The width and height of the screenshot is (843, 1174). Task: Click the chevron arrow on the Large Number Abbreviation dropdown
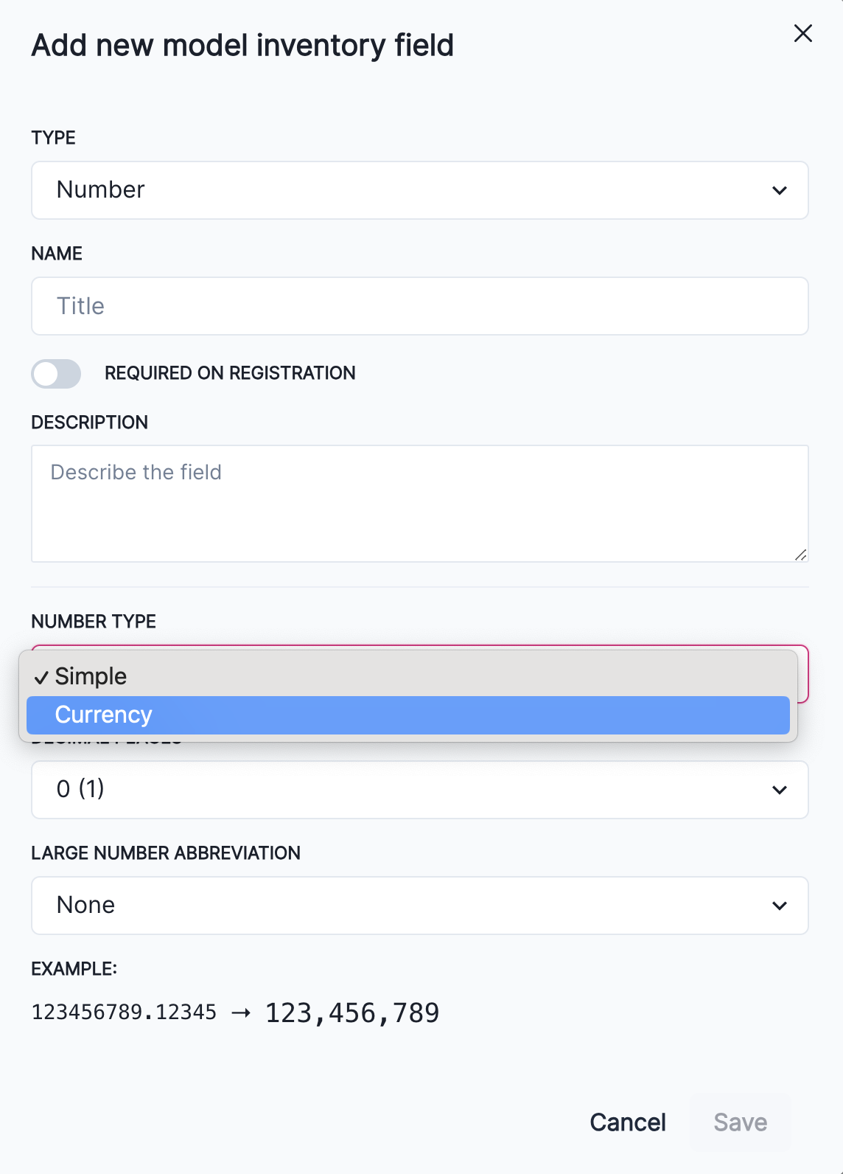click(779, 906)
